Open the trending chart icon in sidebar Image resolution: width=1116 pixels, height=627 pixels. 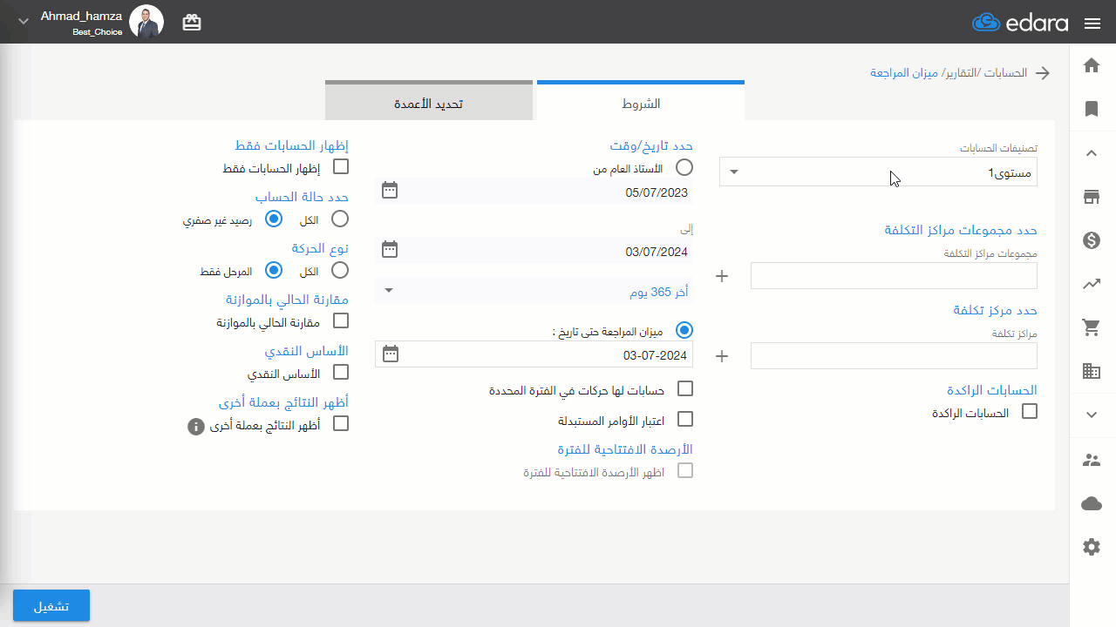1091,284
